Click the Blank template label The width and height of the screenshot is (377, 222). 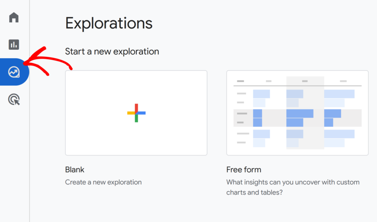click(75, 169)
